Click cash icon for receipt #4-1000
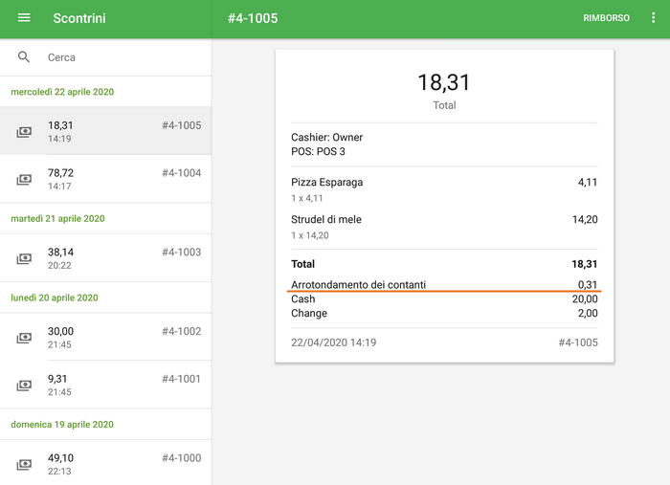 click(24, 465)
